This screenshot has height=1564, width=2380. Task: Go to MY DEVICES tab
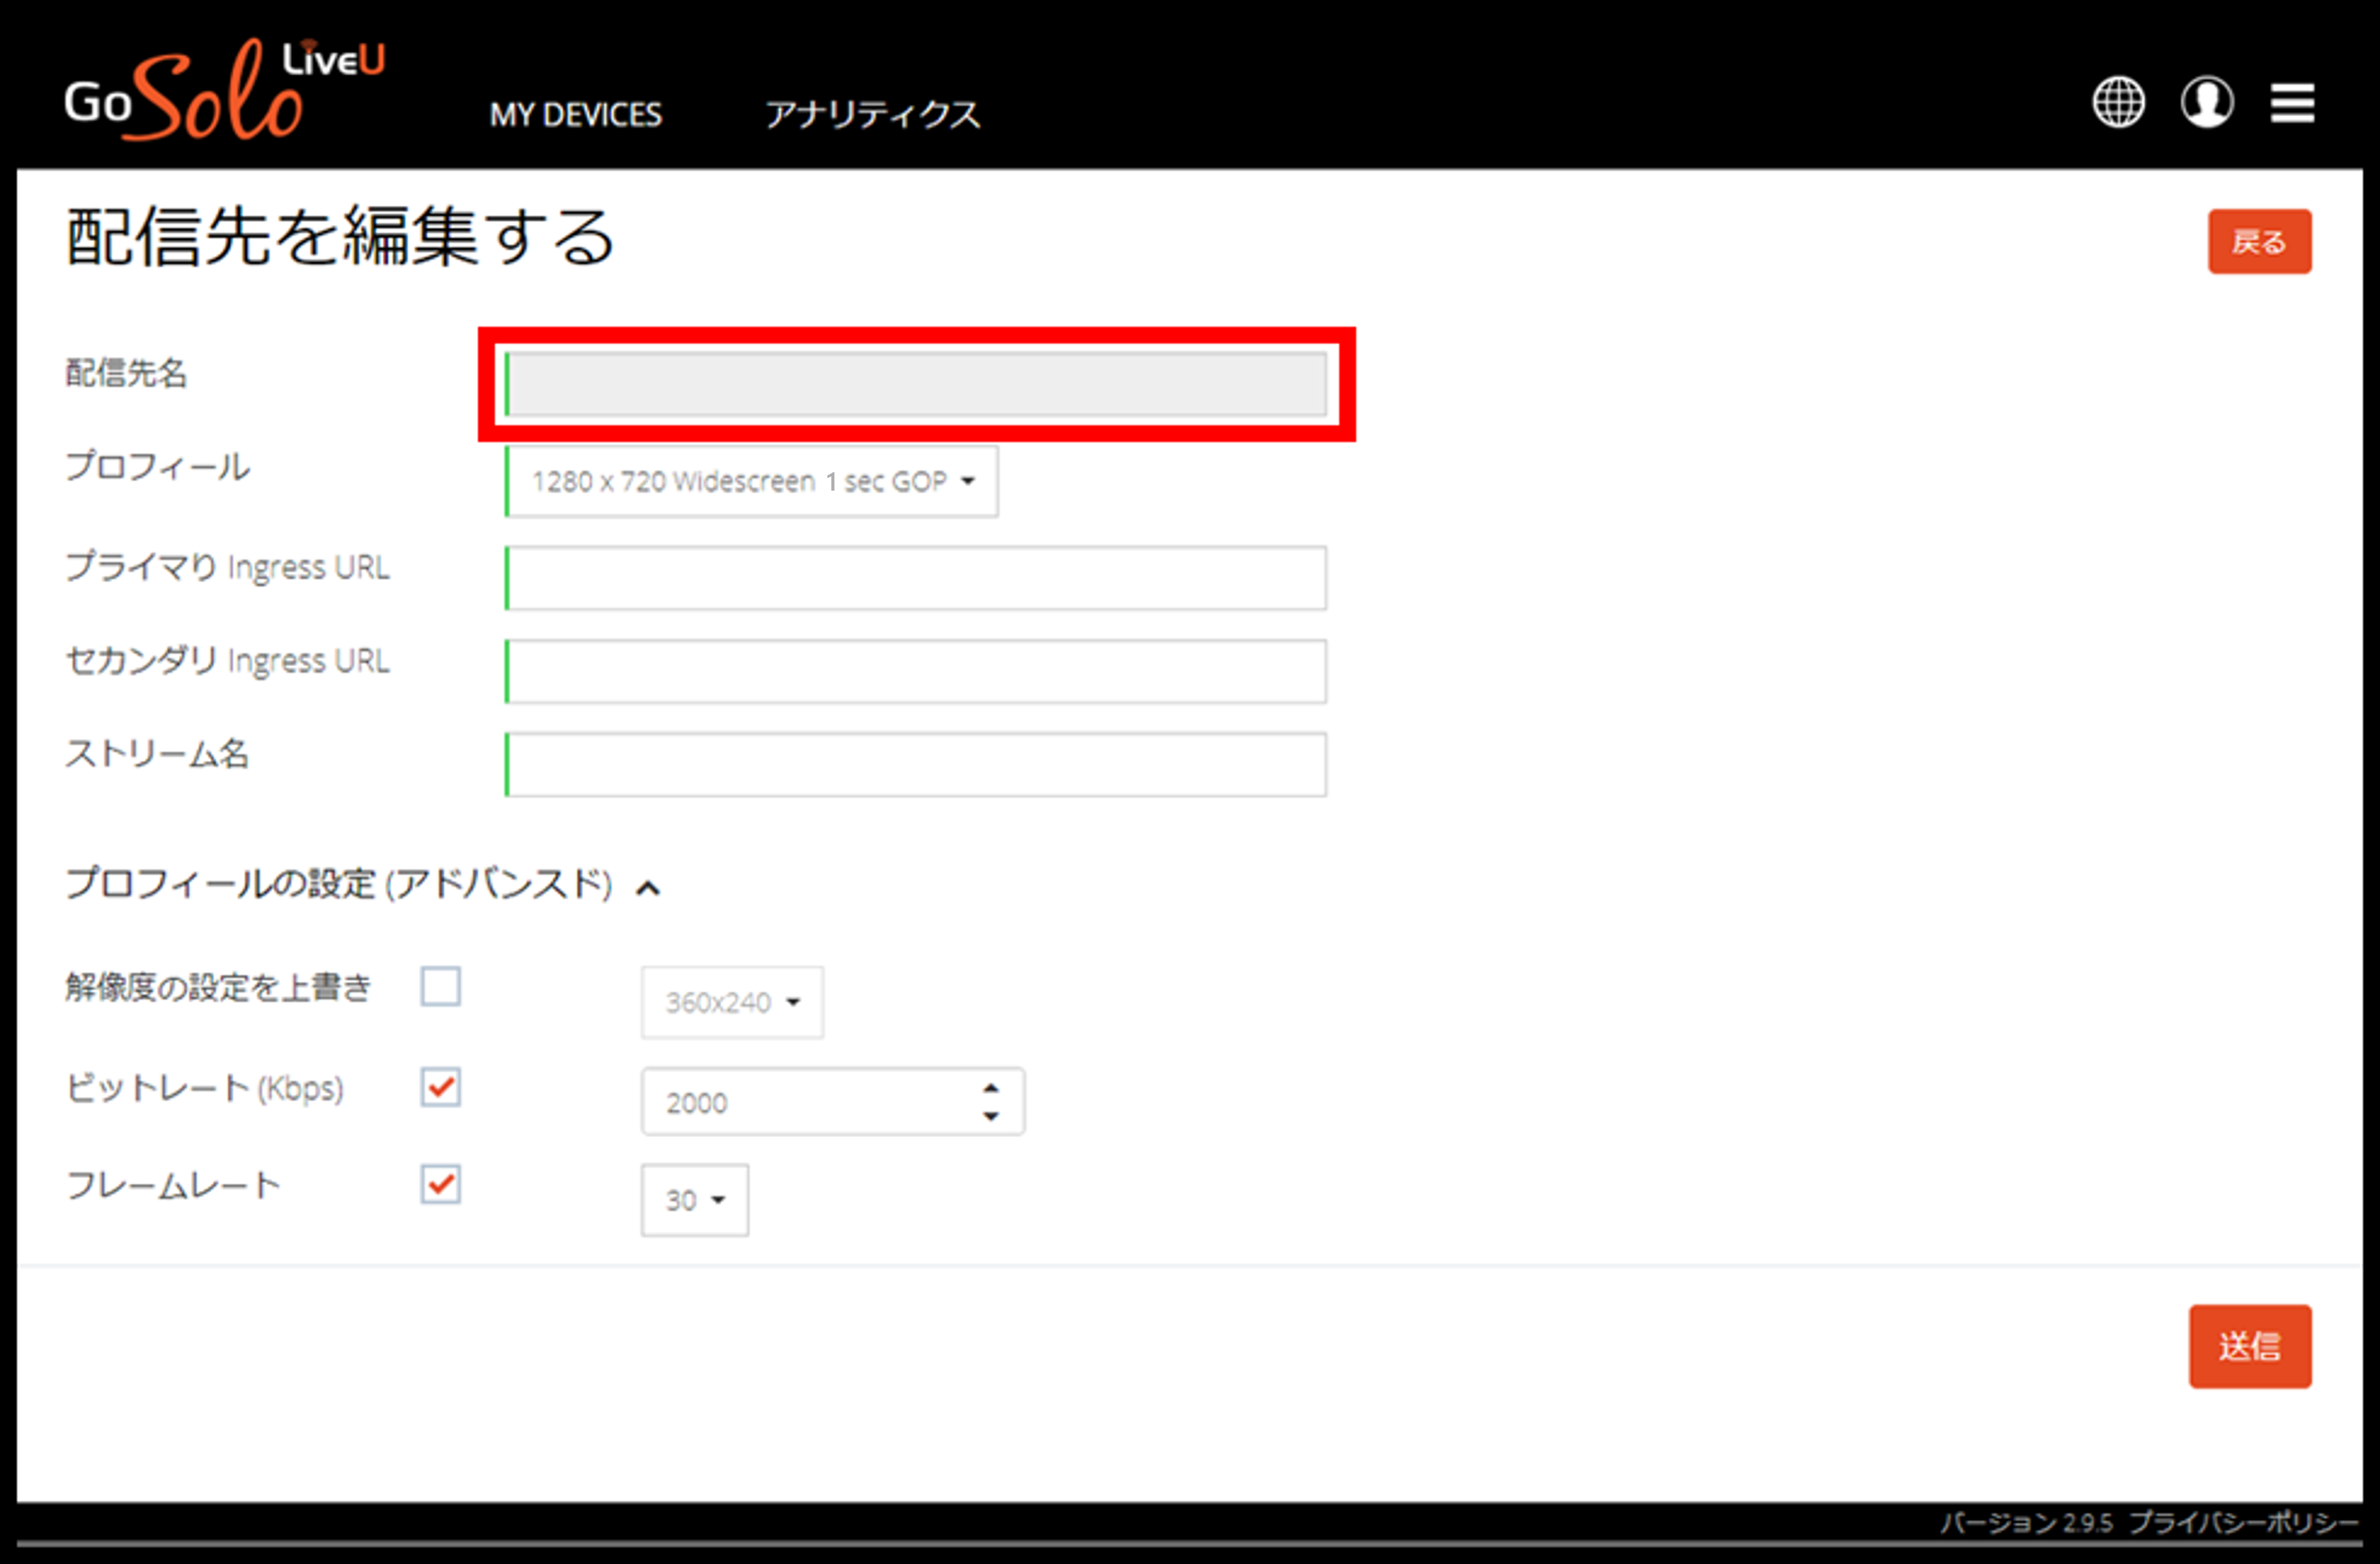pos(576,115)
